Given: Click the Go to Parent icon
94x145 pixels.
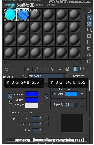Looking at the screenshot, I should (x=82, y=69).
